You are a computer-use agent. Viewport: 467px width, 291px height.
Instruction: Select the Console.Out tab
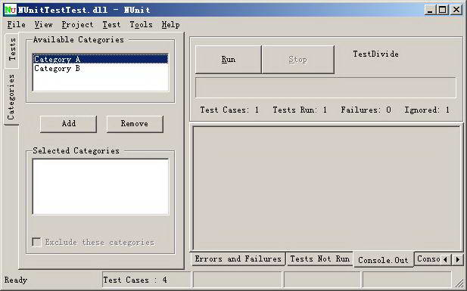383,260
